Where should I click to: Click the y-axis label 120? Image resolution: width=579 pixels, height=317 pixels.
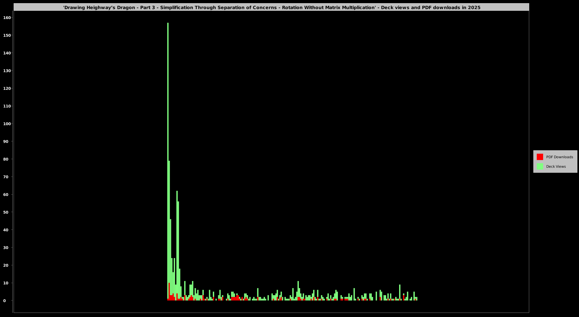[7, 88]
